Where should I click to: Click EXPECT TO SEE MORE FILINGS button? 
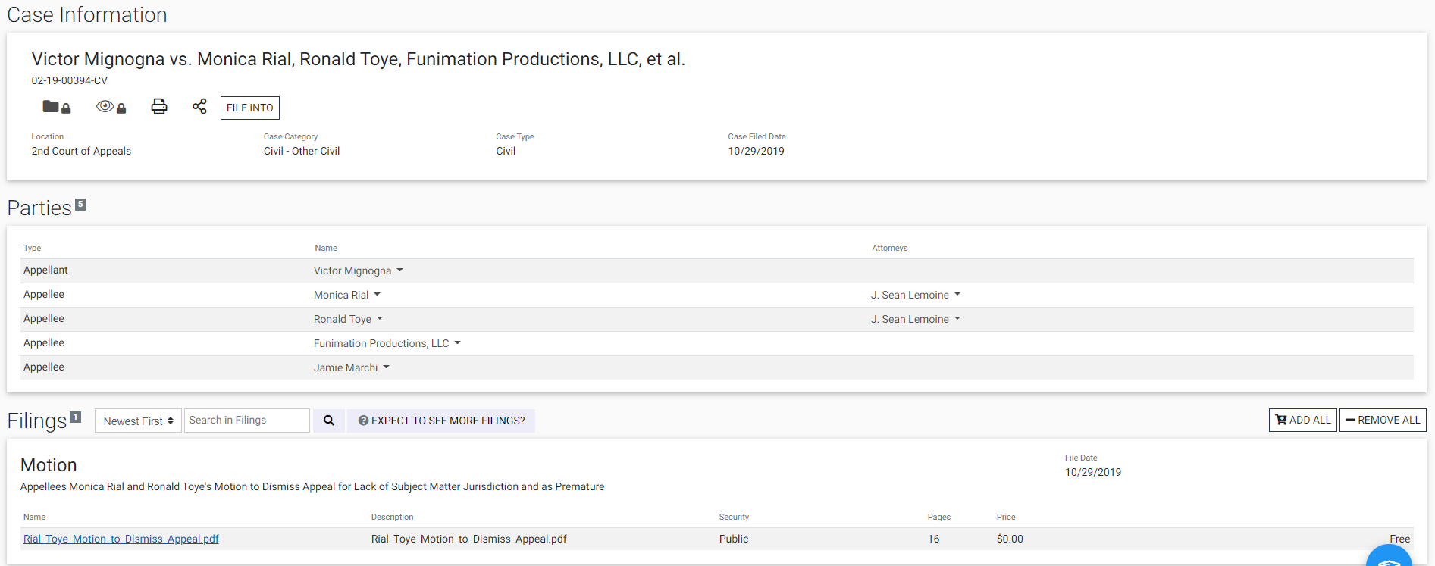[x=441, y=421]
